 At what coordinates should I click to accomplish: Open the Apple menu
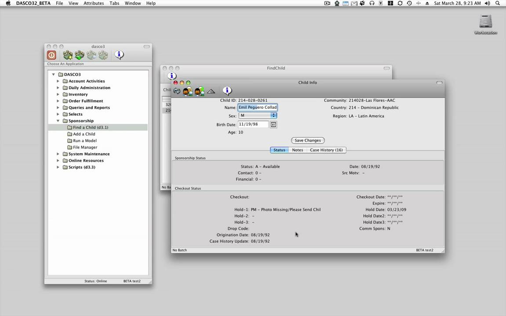coord(8,3)
